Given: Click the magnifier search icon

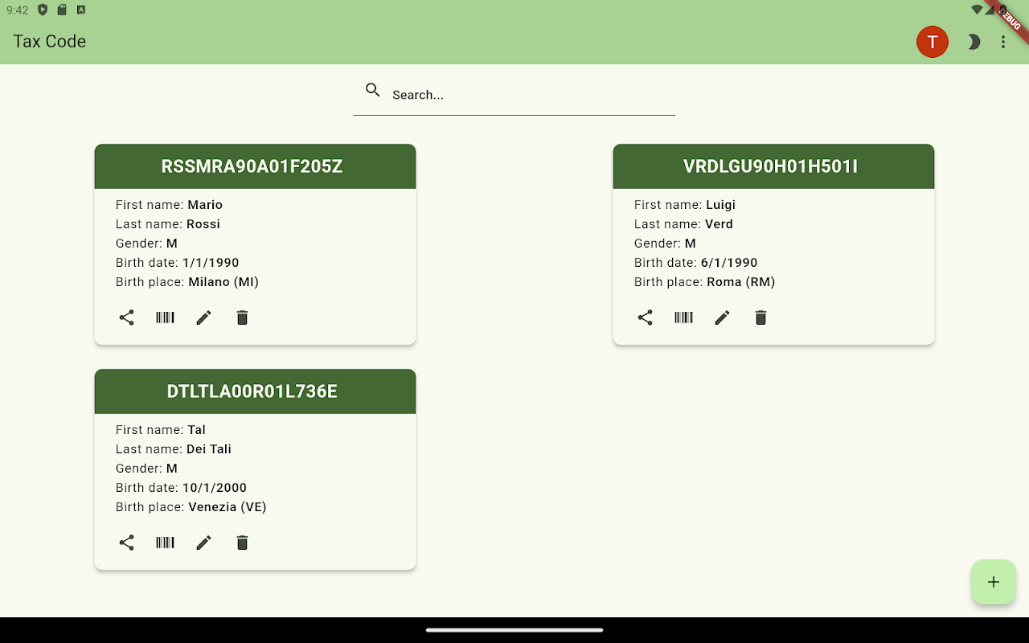Looking at the screenshot, I should [373, 90].
